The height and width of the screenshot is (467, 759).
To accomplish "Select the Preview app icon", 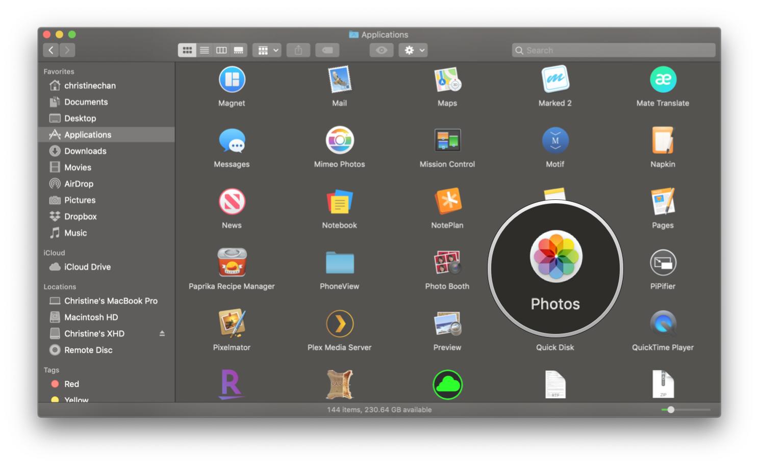I will tap(447, 323).
